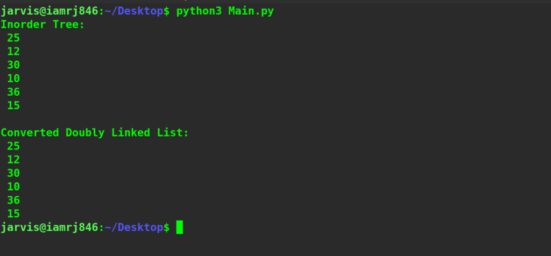The width and height of the screenshot is (551, 256).
Task: Click the value 36 under Inorder Tree
Action: 13,92
